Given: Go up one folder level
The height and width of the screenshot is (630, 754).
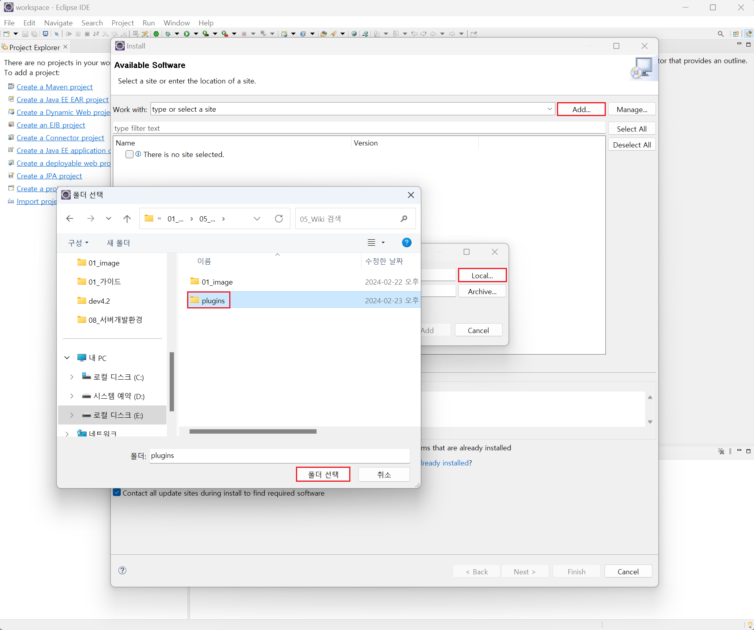Looking at the screenshot, I should click(x=127, y=219).
